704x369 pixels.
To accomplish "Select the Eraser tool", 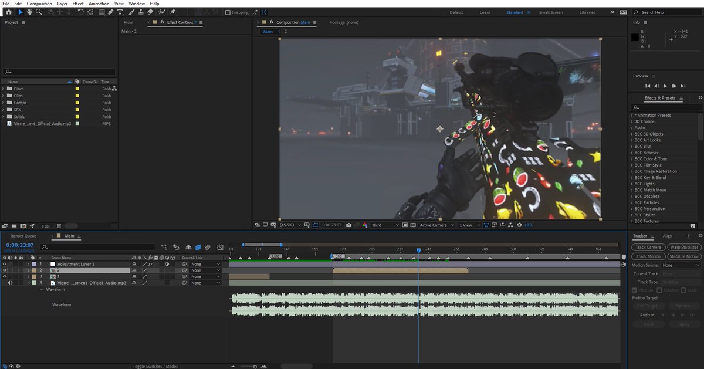I will (x=150, y=12).
